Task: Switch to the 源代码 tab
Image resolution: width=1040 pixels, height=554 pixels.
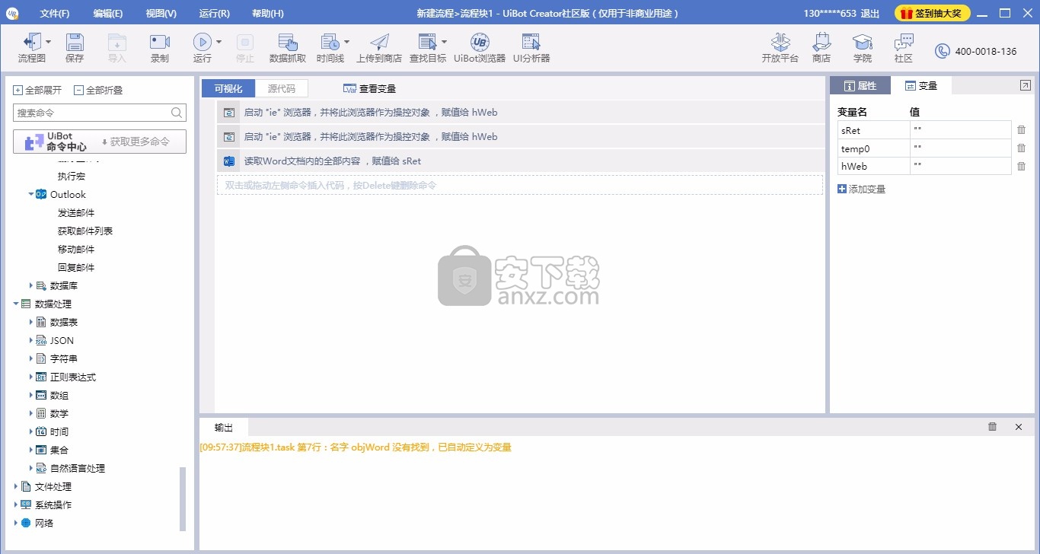Action: point(282,88)
